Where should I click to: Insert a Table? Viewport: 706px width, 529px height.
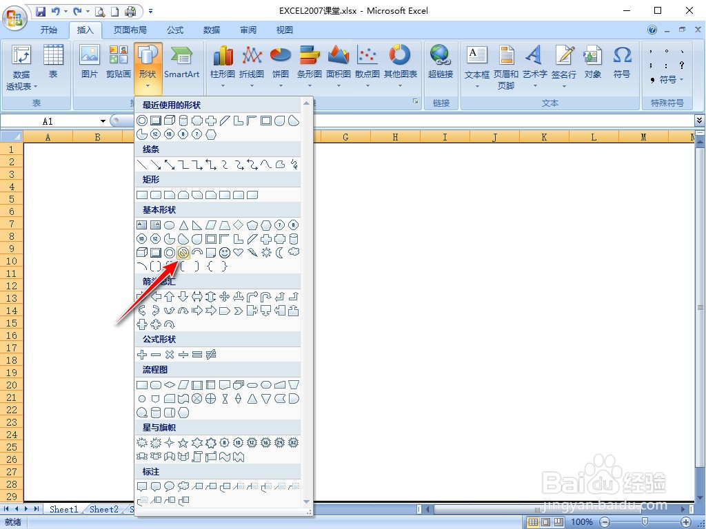click(53, 62)
